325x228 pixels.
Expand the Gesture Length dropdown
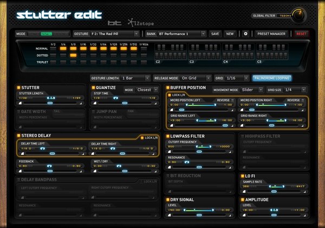pos(135,78)
